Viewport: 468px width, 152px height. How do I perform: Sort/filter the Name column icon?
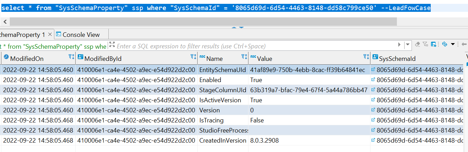[244, 56]
